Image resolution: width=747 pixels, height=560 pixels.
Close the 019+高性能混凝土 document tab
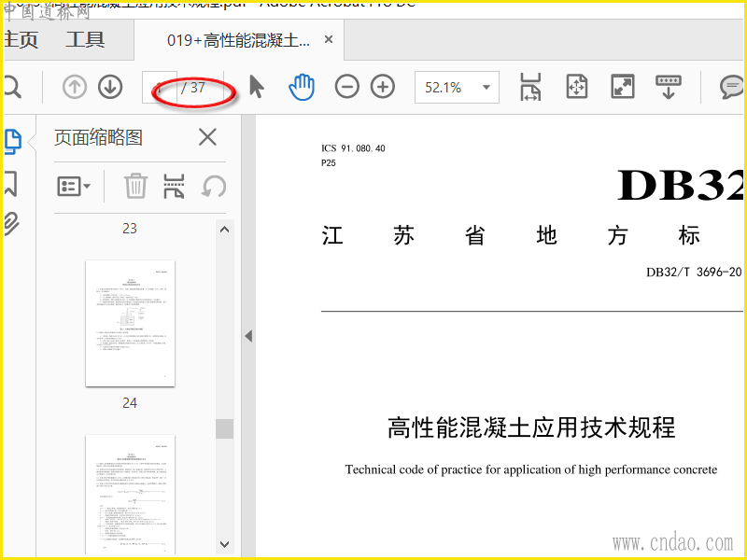(x=329, y=39)
